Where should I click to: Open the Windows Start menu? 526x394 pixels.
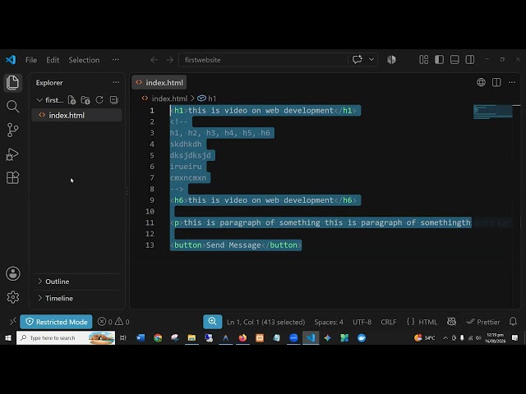coord(8,337)
